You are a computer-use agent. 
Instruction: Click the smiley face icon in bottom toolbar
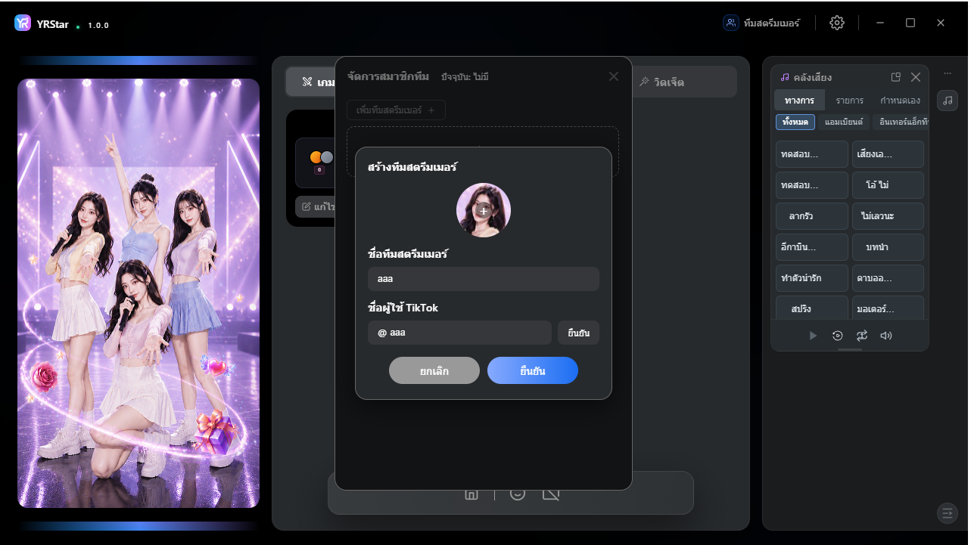[518, 494]
